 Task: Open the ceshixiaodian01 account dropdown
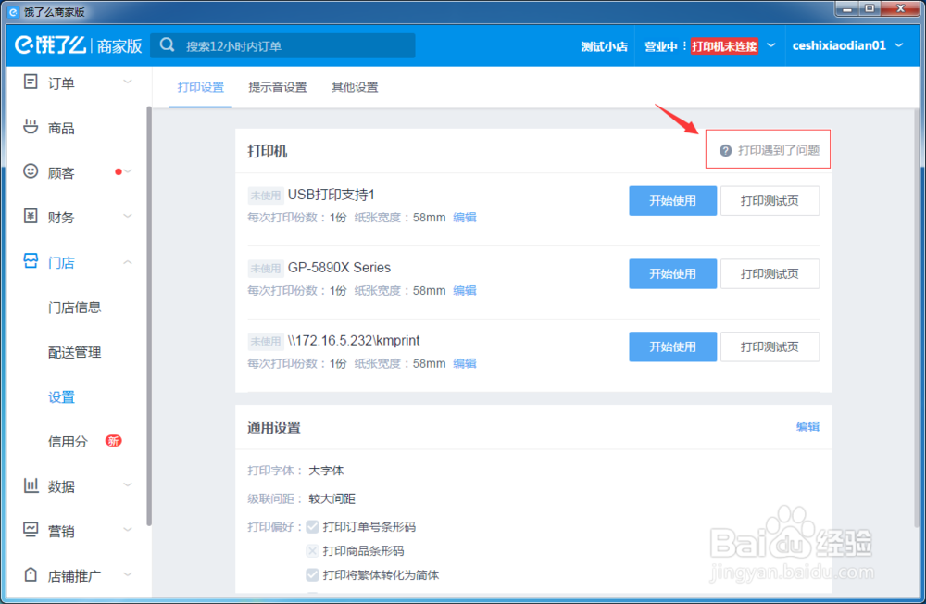(899, 44)
